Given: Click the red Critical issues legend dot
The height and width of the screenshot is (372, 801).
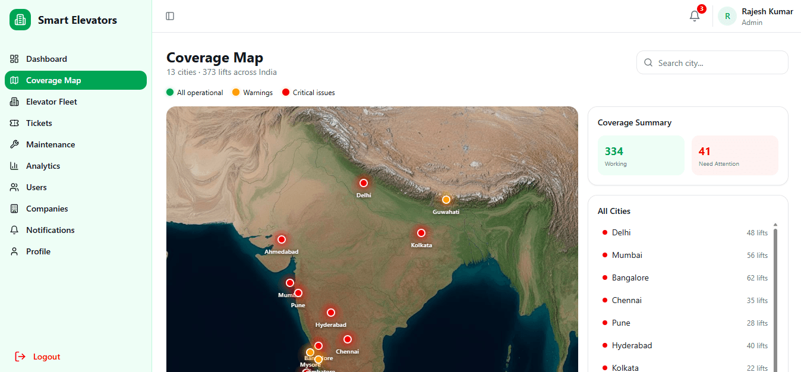Looking at the screenshot, I should tap(286, 92).
